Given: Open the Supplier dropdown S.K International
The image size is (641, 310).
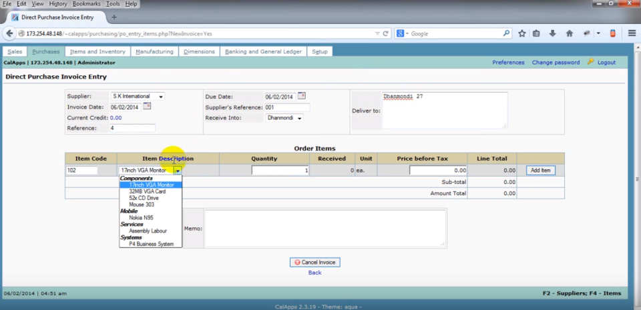Looking at the screenshot, I should click(x=138, y=96).
